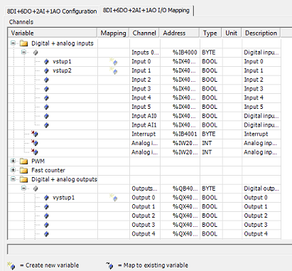Expand the PWM folder
The image size is (292, 271).
13,161
